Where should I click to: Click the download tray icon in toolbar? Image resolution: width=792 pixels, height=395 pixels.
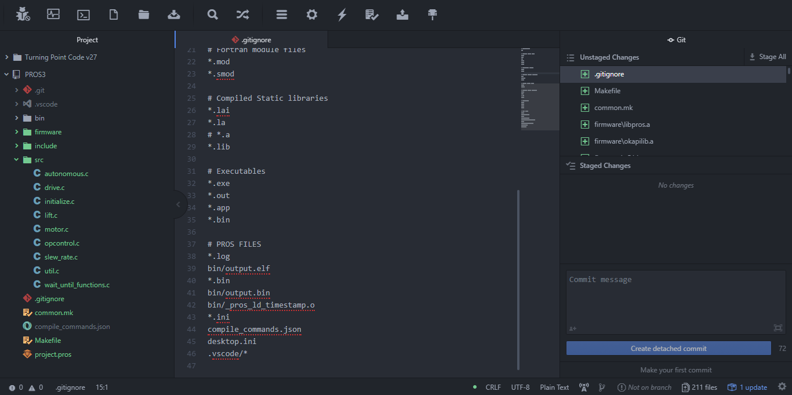tap(174, 14)
